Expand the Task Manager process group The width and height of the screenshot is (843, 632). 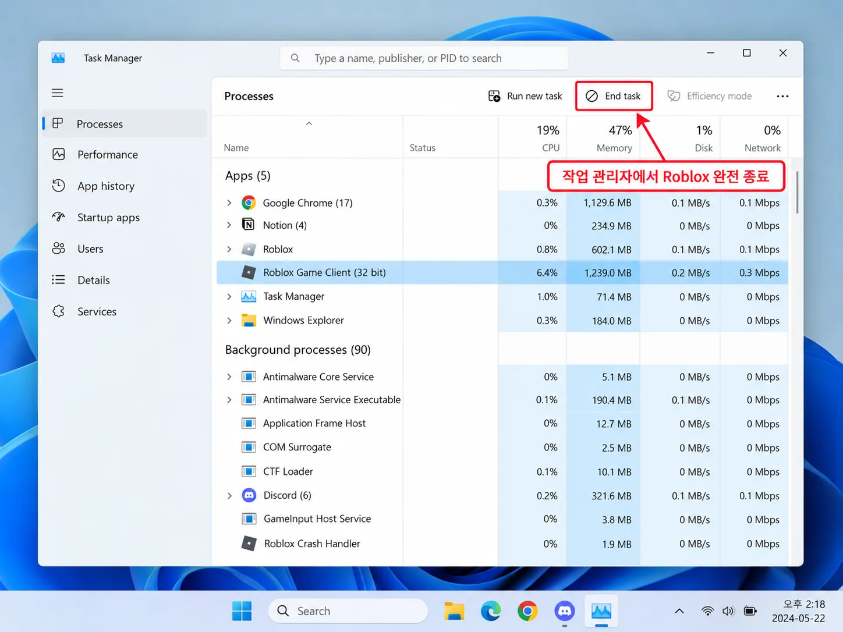coord(229,296)
